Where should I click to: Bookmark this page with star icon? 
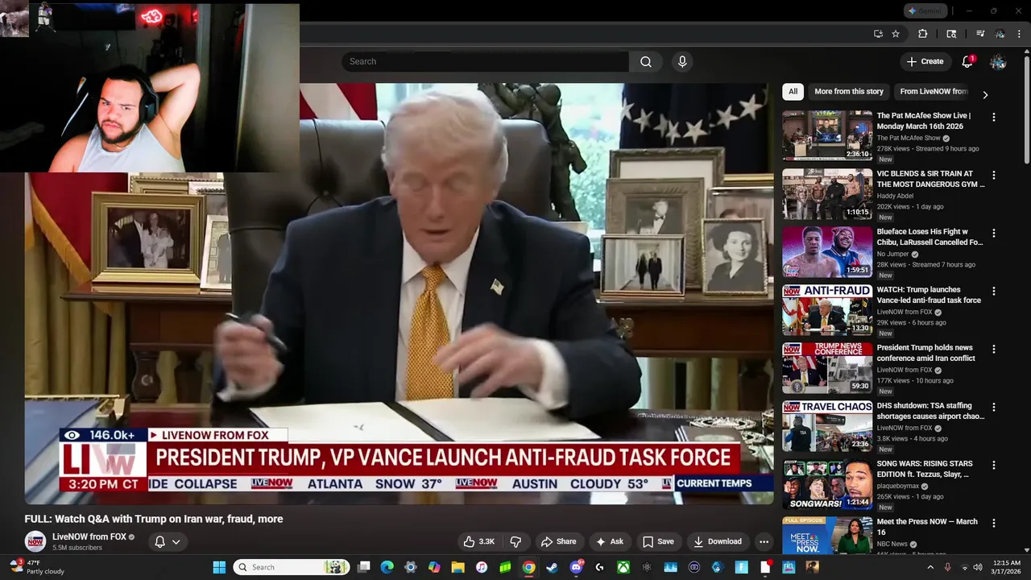[x=896, y=34]
